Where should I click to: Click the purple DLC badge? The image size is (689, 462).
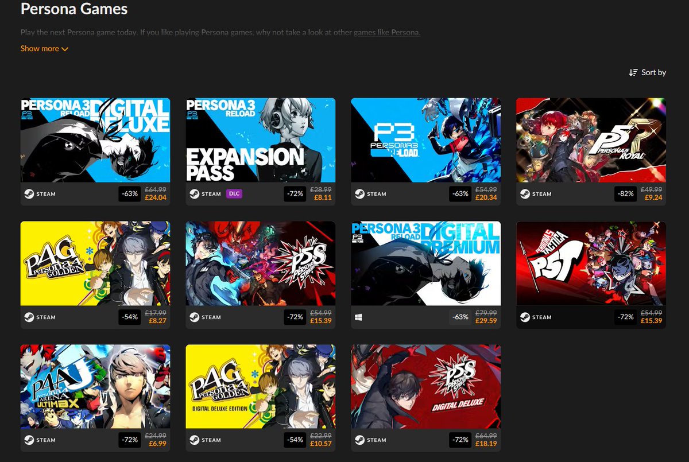point(234,194)
